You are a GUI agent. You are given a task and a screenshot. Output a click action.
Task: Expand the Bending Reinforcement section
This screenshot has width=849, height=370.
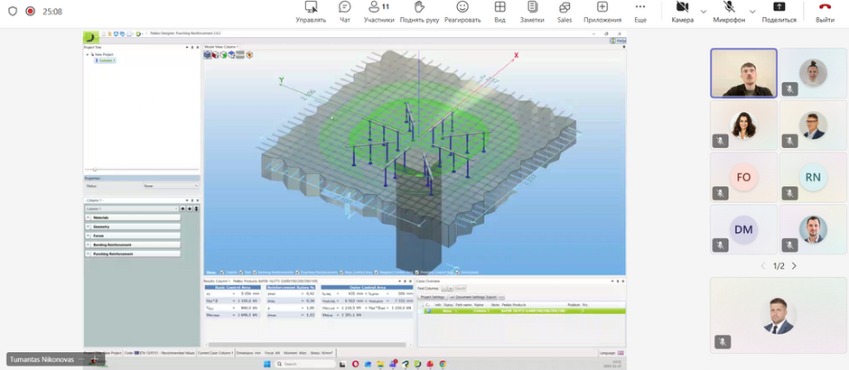pos(133,245)
